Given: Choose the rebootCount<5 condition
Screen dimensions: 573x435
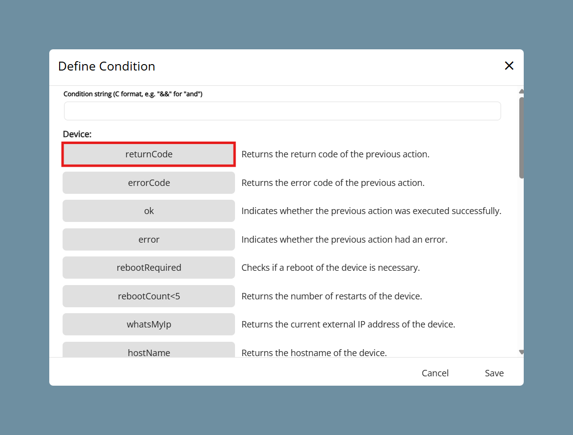Looking at the screenshot, I should (x=149, y=296).
